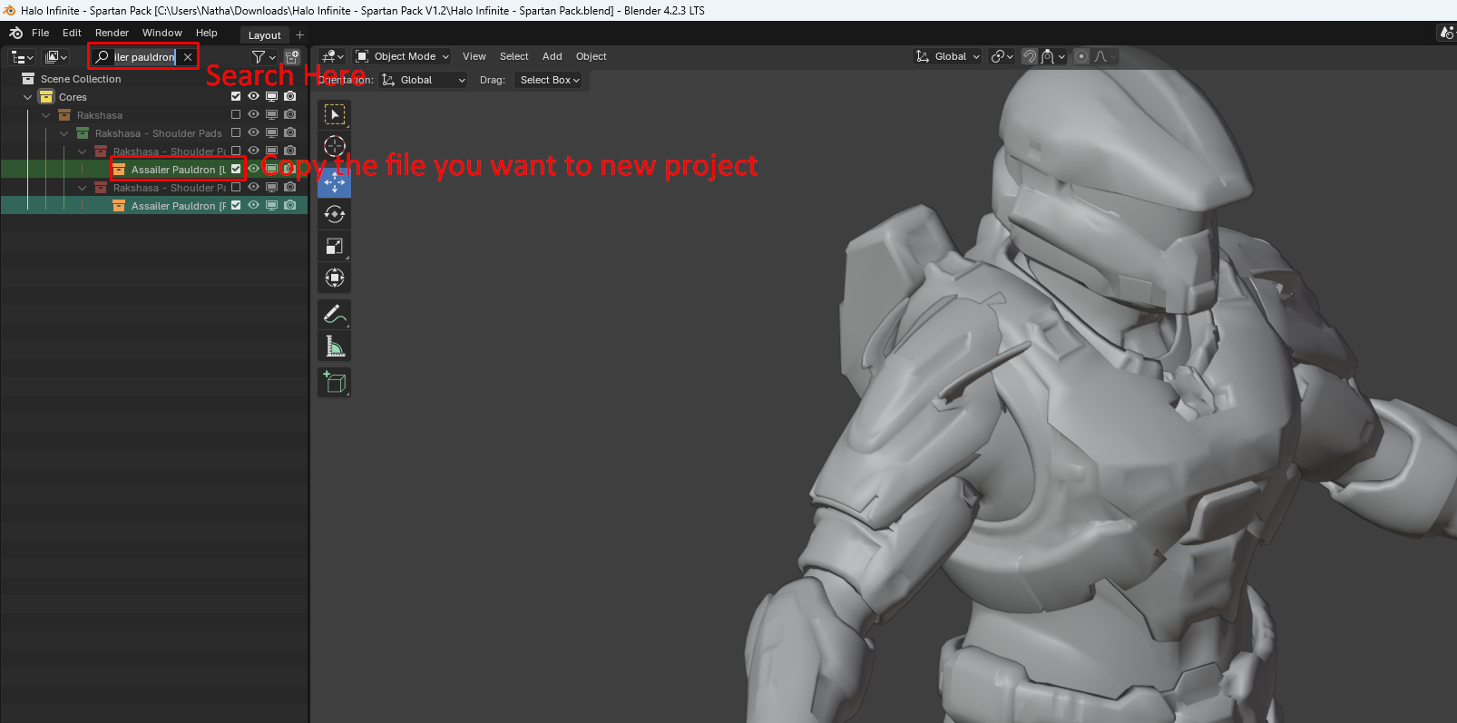Viewport: 1457px width, 723px height.
Task: Open header Global transform orientation dropdown
Action: (x=947, y=56)
